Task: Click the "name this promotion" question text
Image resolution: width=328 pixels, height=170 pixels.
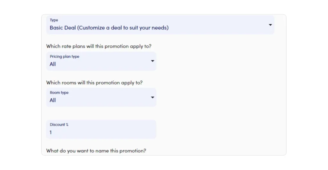Action: pos(96,151)
